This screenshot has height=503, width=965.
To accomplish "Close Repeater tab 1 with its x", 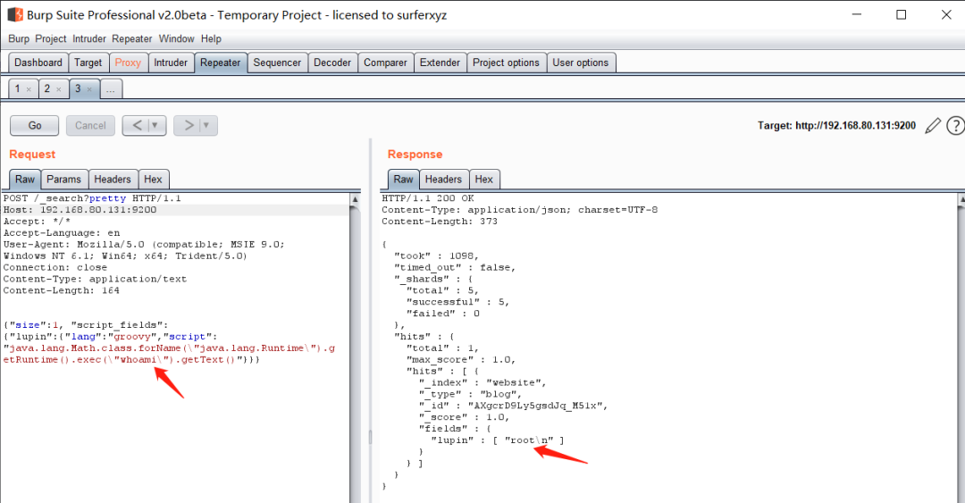I will pos(29,89).
